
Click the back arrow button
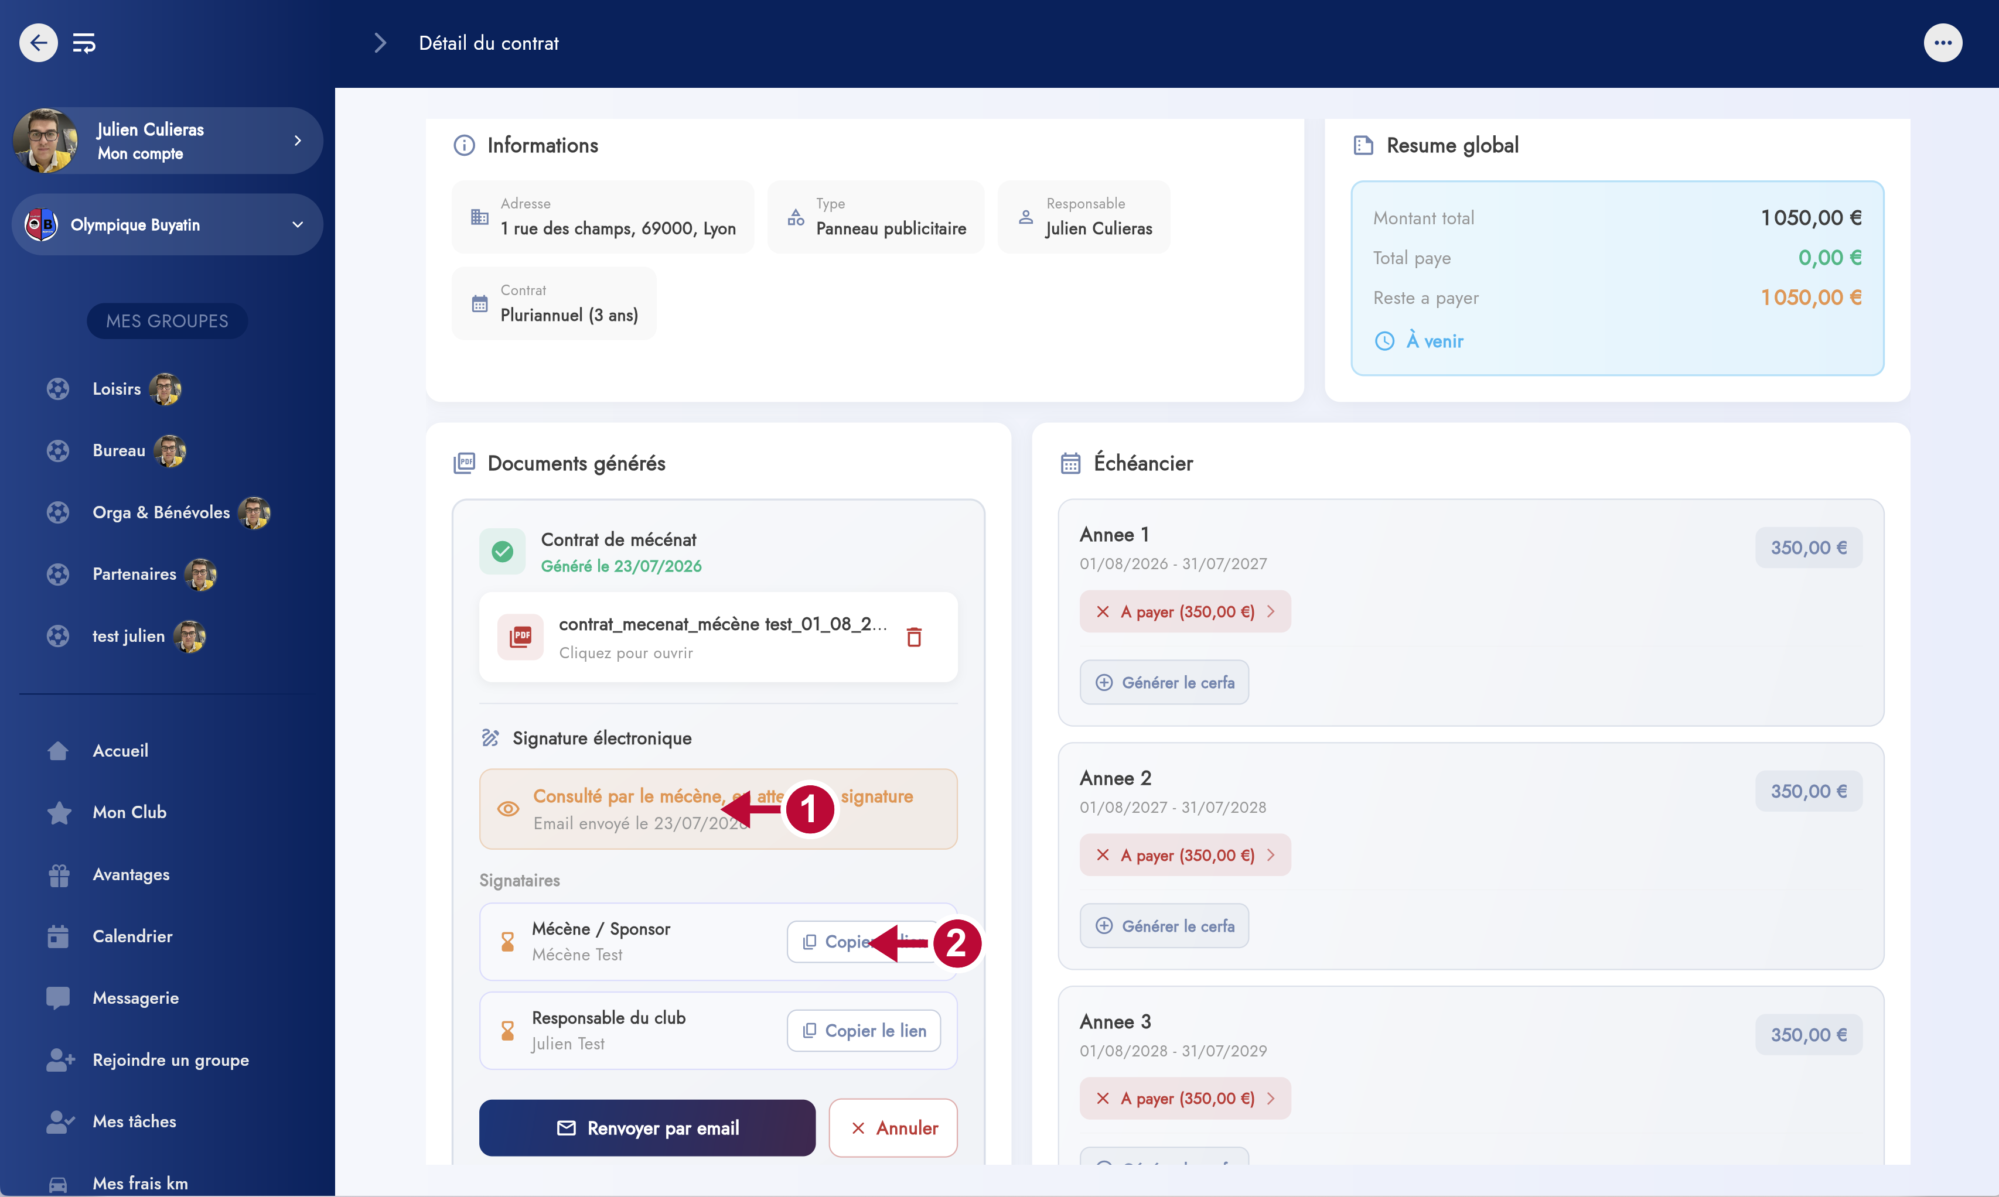(x=38, y=43)
